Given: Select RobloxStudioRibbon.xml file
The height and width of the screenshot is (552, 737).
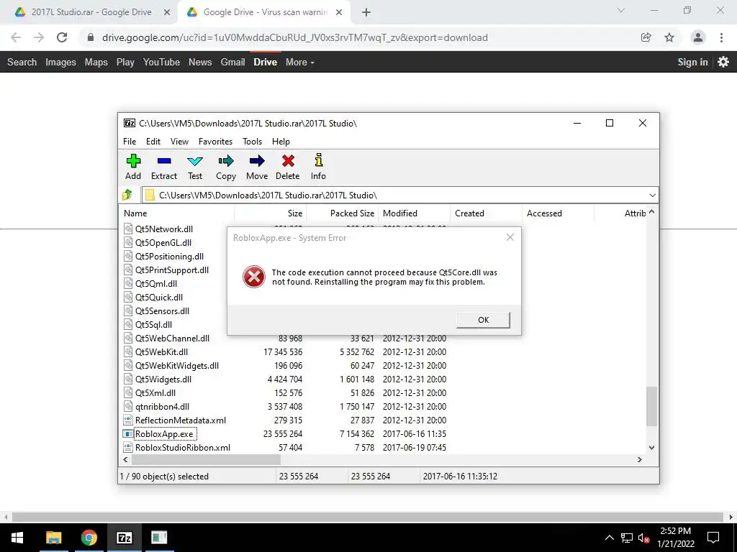Looking at the screenshot, I should (x=182, y=447).
